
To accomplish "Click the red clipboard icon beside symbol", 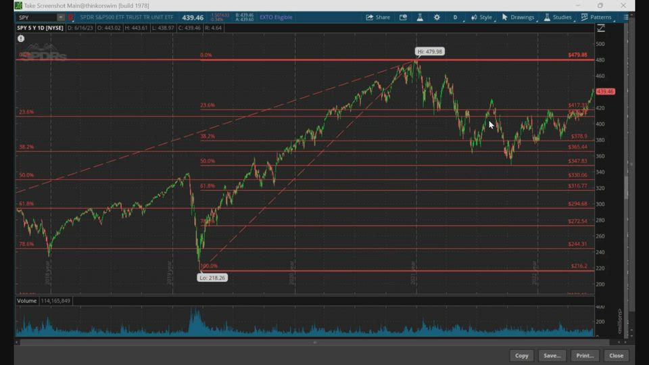I will coord(70,17).
